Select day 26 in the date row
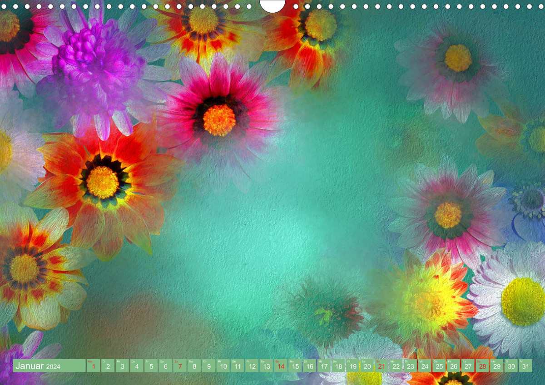This screenshot has height=385, width=545. click(453, 365)
